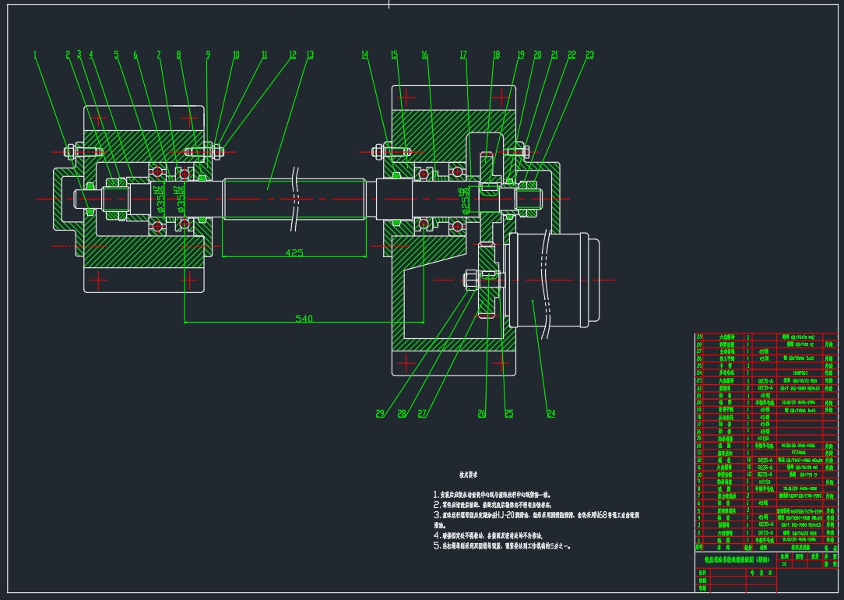Click part callout number 11 at the top
The height and width of the screenshot is (600, 844).
pos(264,55)
